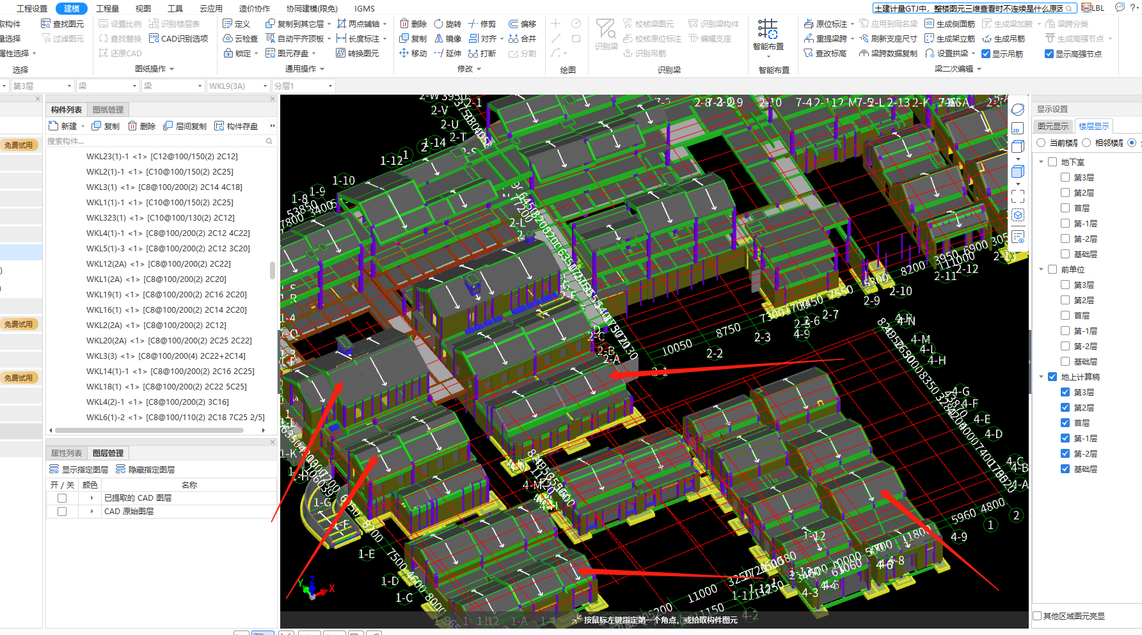Select the 延伸 extend tool

tap(447, 53)
